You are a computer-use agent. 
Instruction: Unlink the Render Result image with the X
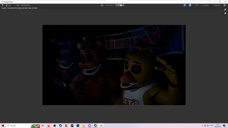tap(123, 5)
